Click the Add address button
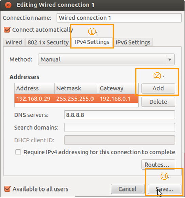The width and height of the screenshot is (185, 198). (x=158, y=88)
